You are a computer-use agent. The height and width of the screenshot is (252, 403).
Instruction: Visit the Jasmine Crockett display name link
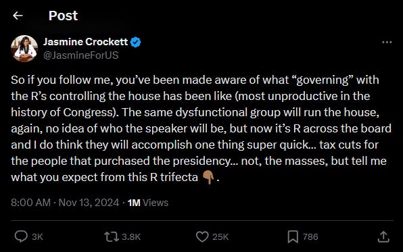(x=85, y=42)
